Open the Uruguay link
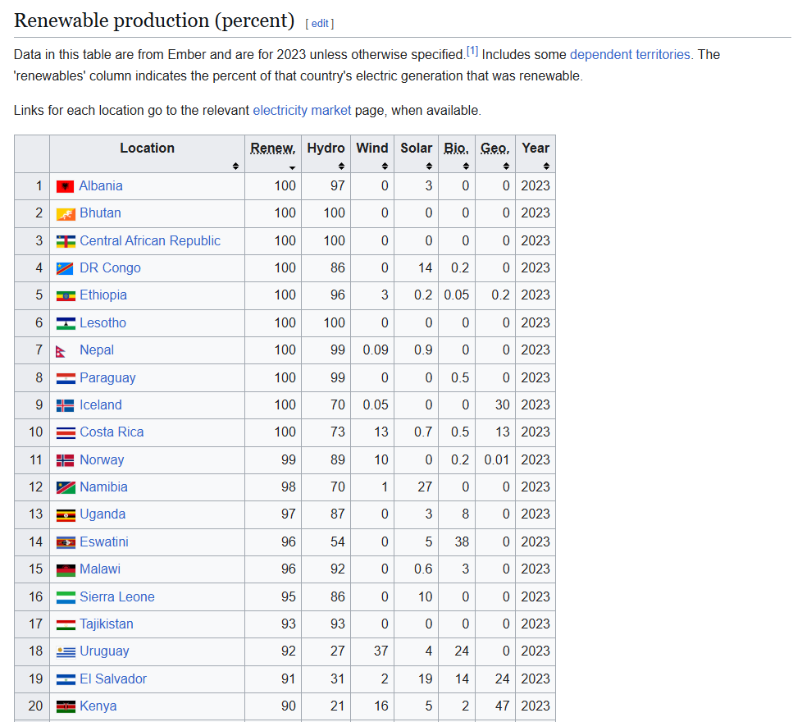Image resolution: width=793 pixels, height=722 pixels. click(104, 651)
